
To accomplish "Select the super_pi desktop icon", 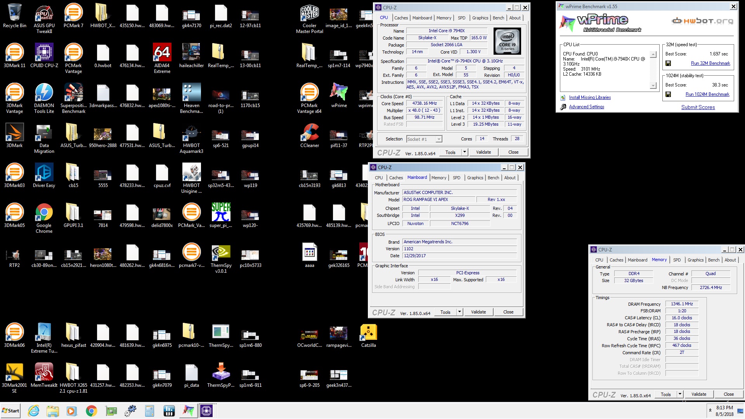I will click(221, 215).
